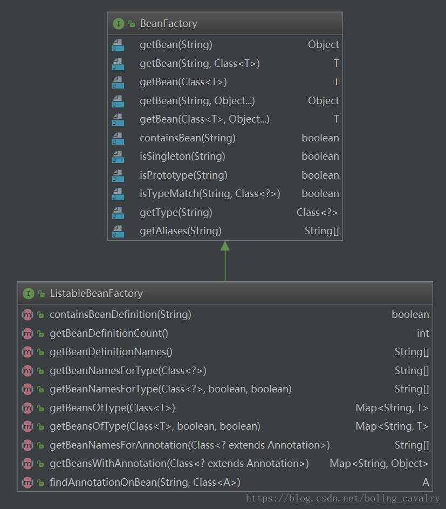Select the isPrototype(String) method

(x=183, y=175)
